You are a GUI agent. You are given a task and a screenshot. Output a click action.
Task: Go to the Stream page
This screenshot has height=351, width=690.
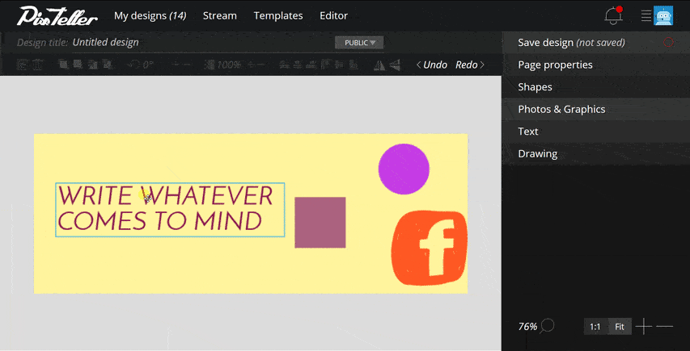[x=219, y=16]
